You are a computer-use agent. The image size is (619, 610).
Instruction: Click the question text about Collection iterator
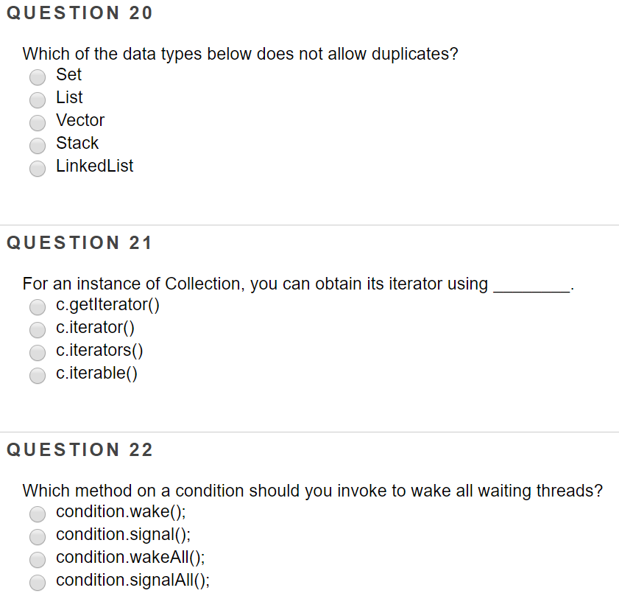pyautogui.click(x=255, y=284)
